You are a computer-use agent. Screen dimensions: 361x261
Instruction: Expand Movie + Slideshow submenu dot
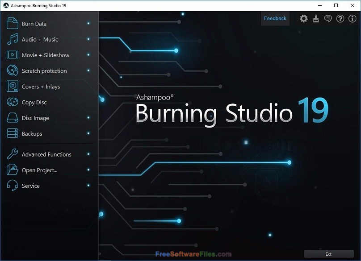tap(88, 54)
